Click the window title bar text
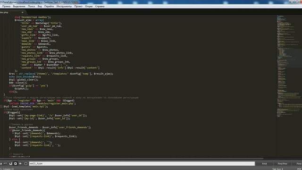Image resolution: width=302 pixels, height=170 pixels. pyautogui.click(x=40, y=2)
